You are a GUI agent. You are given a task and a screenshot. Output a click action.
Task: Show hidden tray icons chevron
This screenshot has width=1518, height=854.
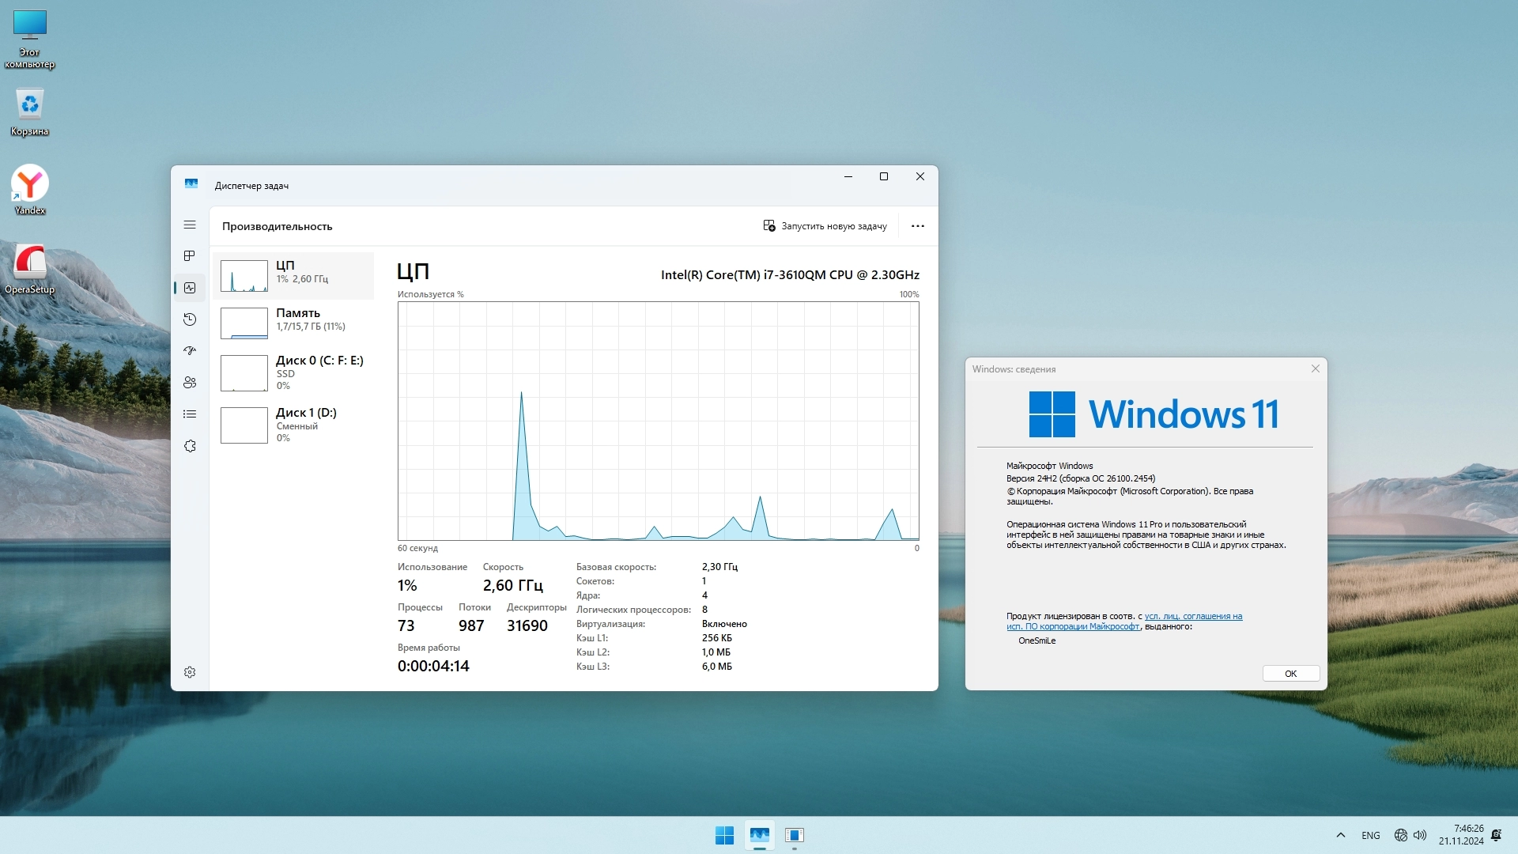point(1340,835)
